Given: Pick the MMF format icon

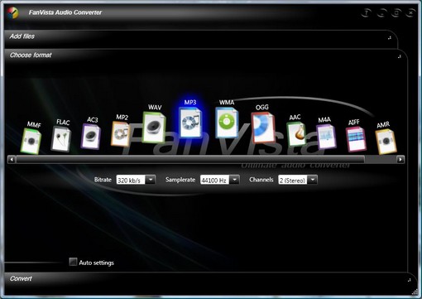Looking at the screenshot, I should [x=31, y=141].
